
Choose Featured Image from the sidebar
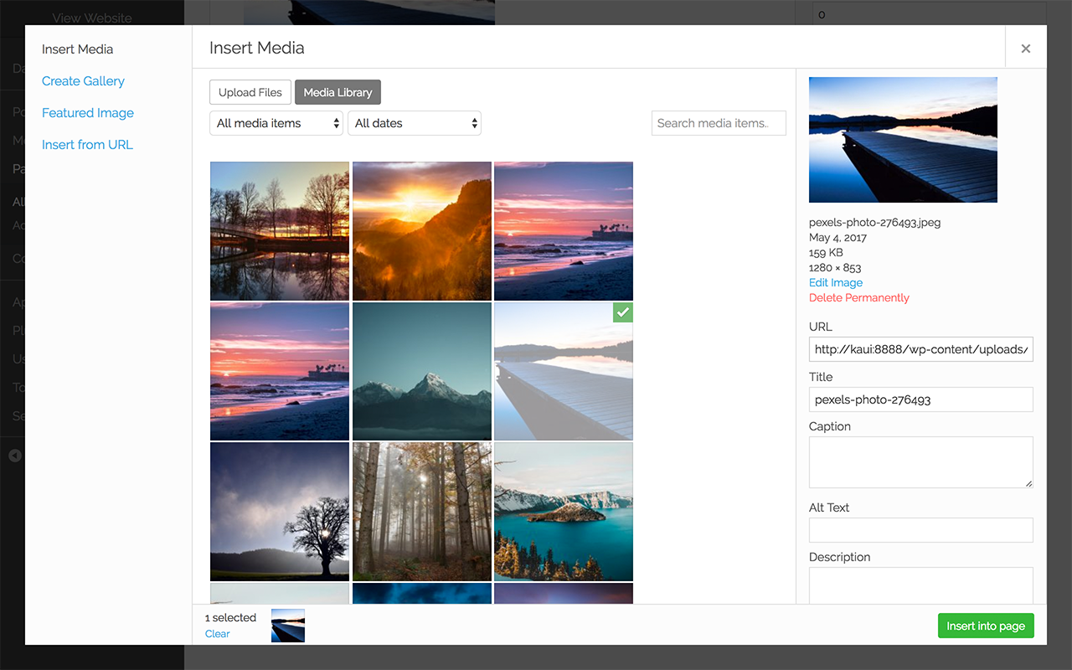(x=88, y=113)
